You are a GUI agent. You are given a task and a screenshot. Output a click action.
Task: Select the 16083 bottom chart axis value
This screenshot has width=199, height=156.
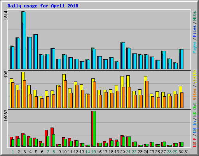coord(6,116)
